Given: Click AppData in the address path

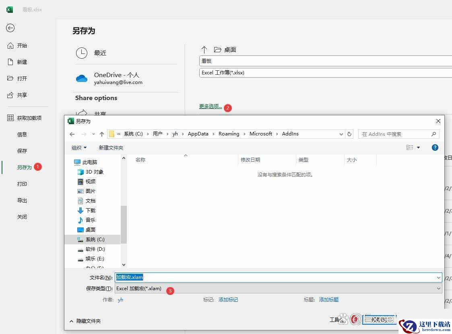Looking at the screenshot, I should pyautogui.click(x=198, y=134).
